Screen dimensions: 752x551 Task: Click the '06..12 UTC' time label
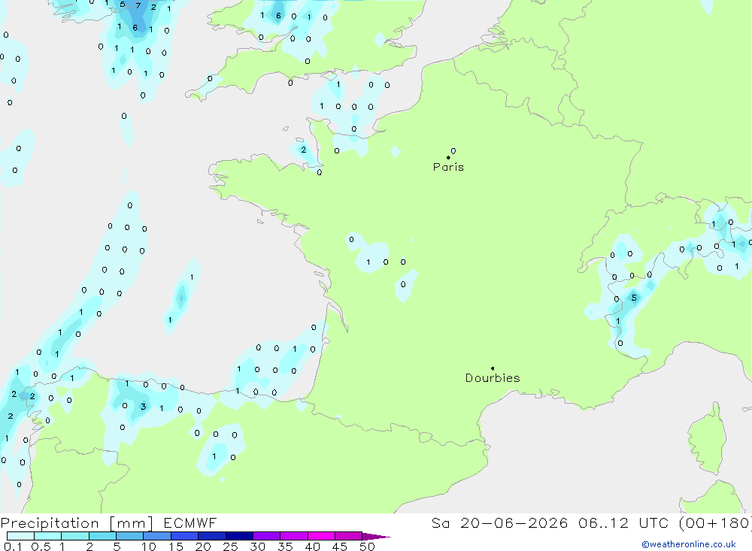coord(623,523)
